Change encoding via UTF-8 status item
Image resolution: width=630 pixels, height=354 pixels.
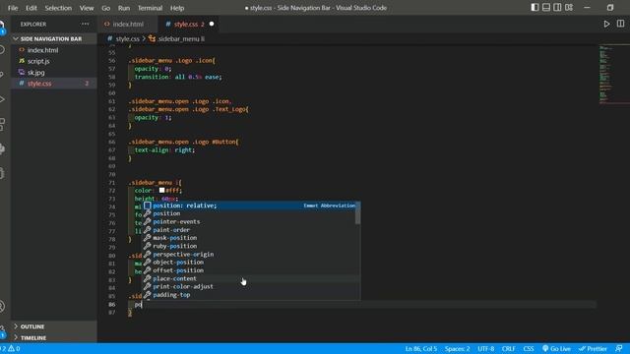click(485, 348)
